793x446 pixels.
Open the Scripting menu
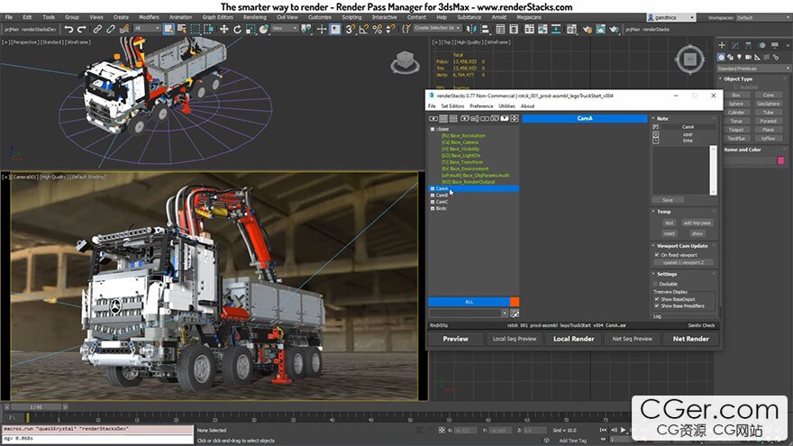pyautogui.click(x=351, y=17)
